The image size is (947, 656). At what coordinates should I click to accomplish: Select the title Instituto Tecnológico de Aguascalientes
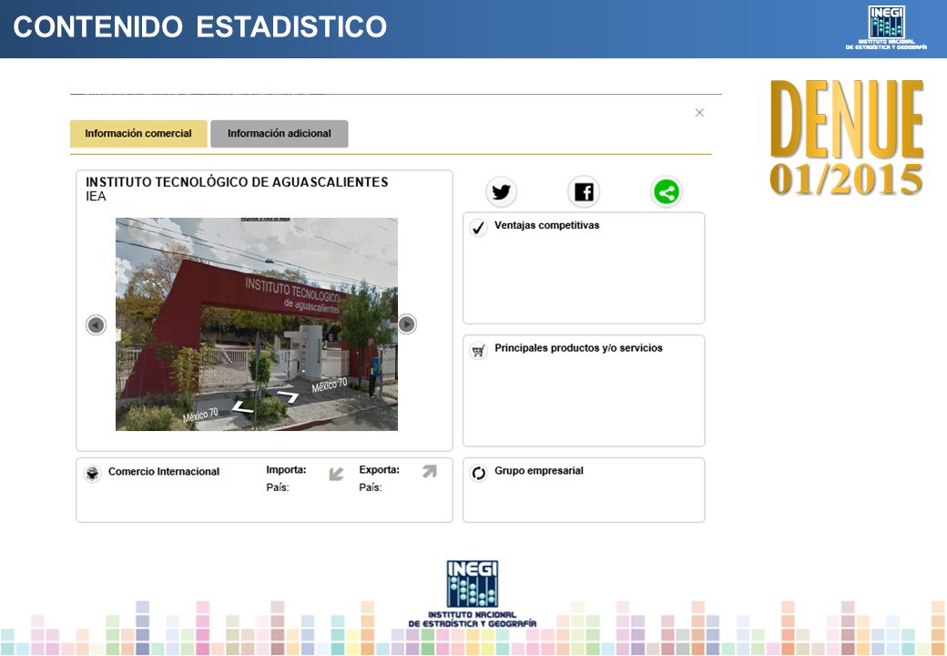pyautogui.click(x=237, y=182)
